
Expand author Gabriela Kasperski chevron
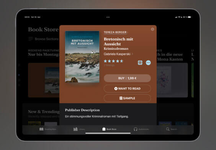pos(132,54)
